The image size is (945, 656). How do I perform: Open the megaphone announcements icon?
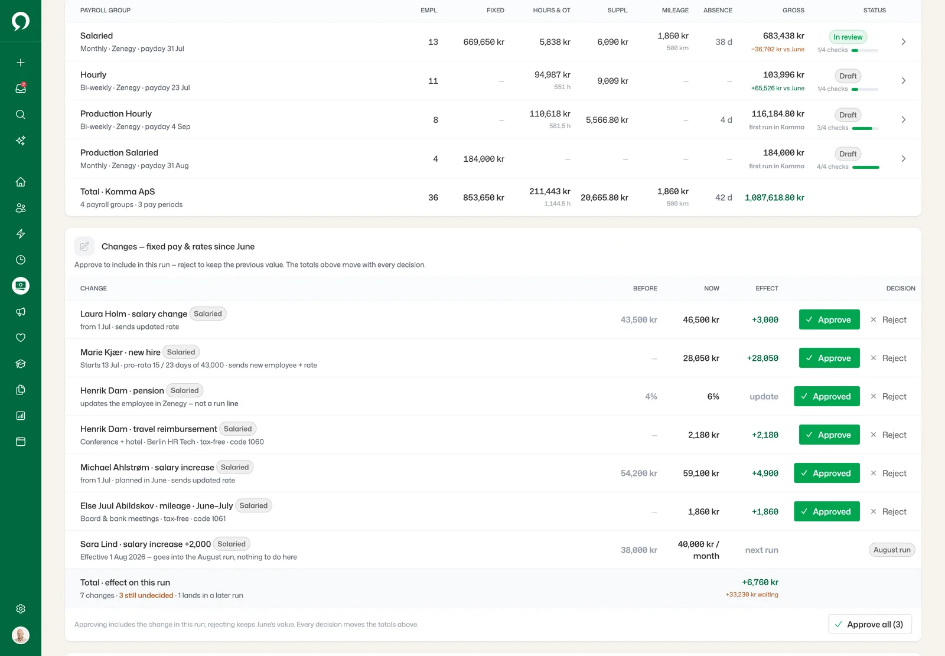coord(21,312)
